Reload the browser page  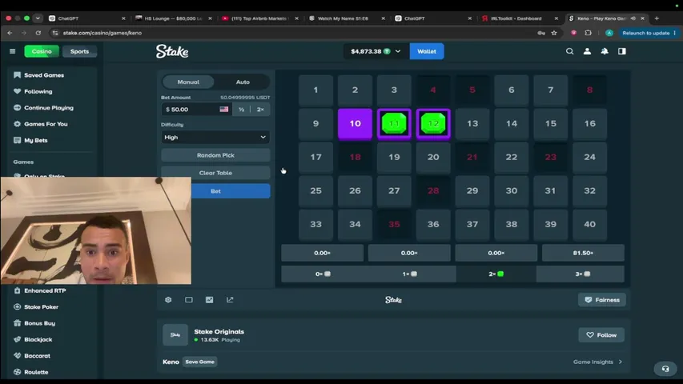coord(38,33)
